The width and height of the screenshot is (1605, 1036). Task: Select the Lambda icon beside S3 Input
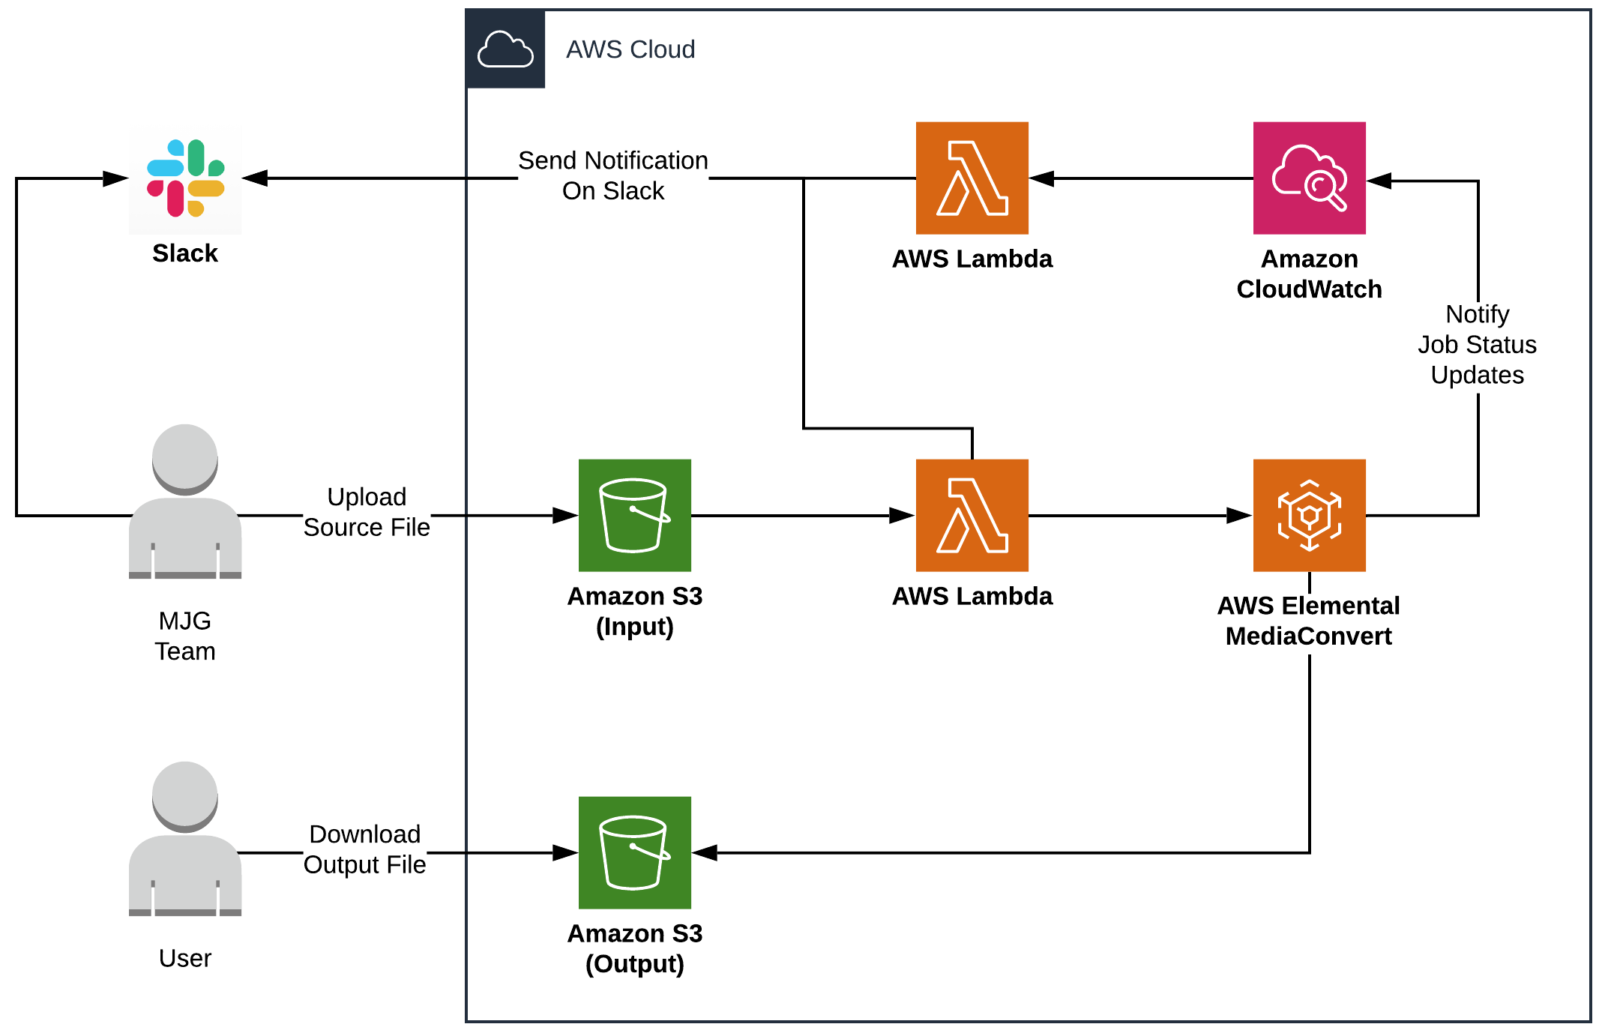[972, 516]
